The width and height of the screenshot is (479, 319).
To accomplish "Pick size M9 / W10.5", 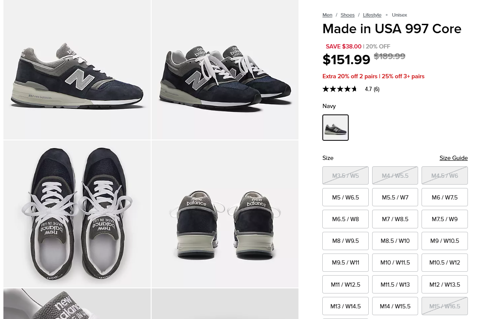I will [445, 241].
